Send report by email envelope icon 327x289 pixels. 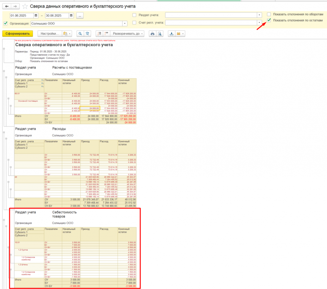(179, 34)
